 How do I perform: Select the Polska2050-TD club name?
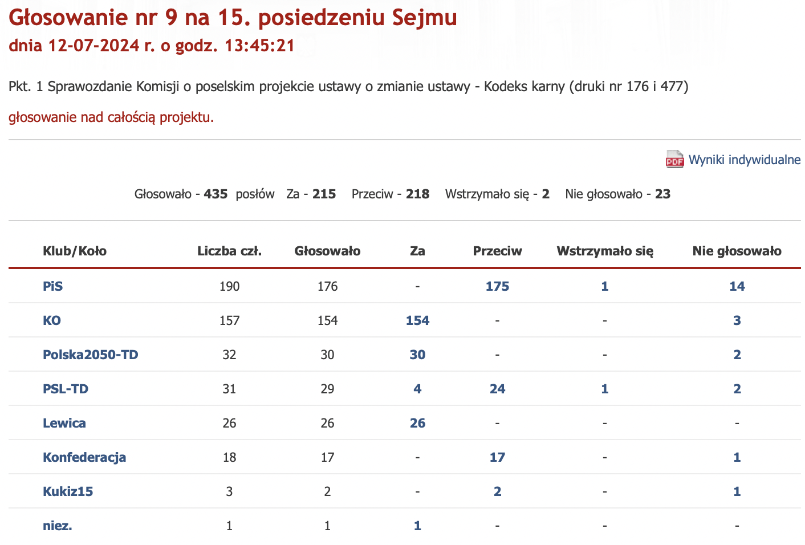91,355
